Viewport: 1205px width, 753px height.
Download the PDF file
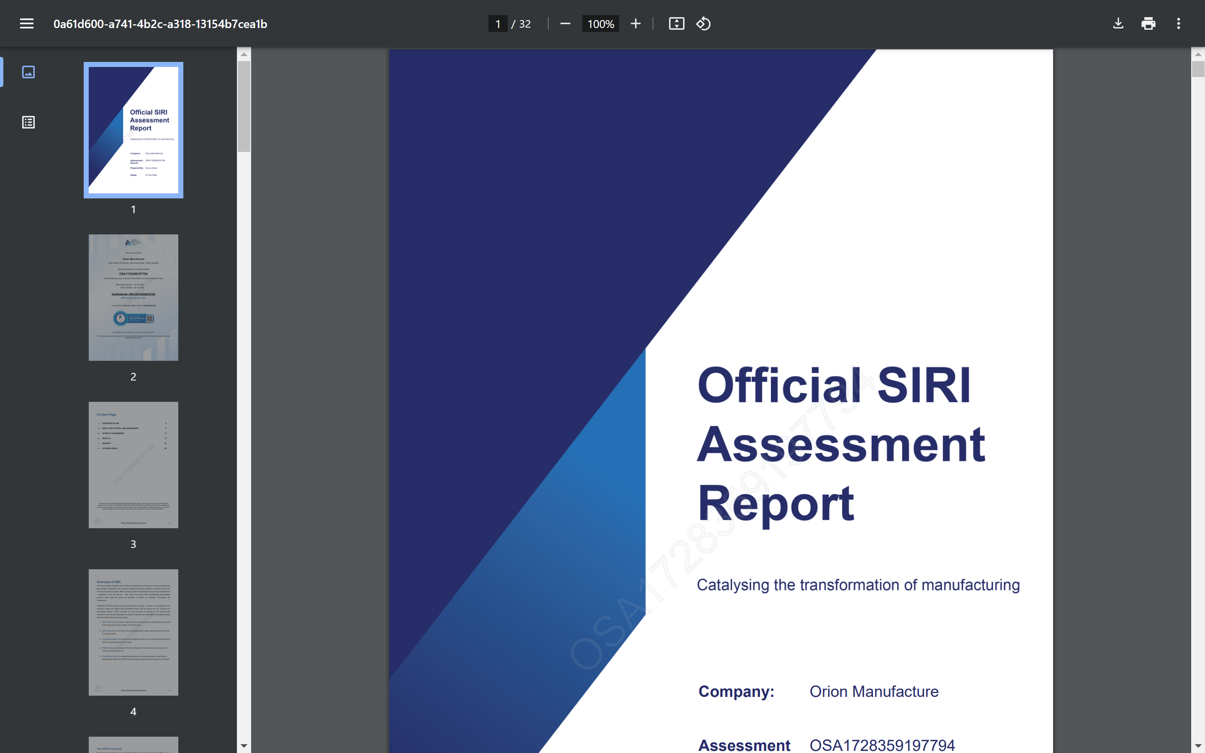coord(1118,23)
